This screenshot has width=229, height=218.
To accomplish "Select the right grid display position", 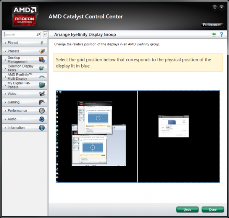I will click(x=179, y=136).
